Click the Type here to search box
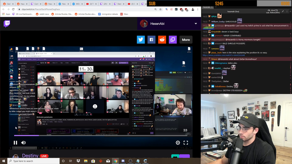Screen dimensions: 292x164 pyautogui.click(x=33, y=161)
